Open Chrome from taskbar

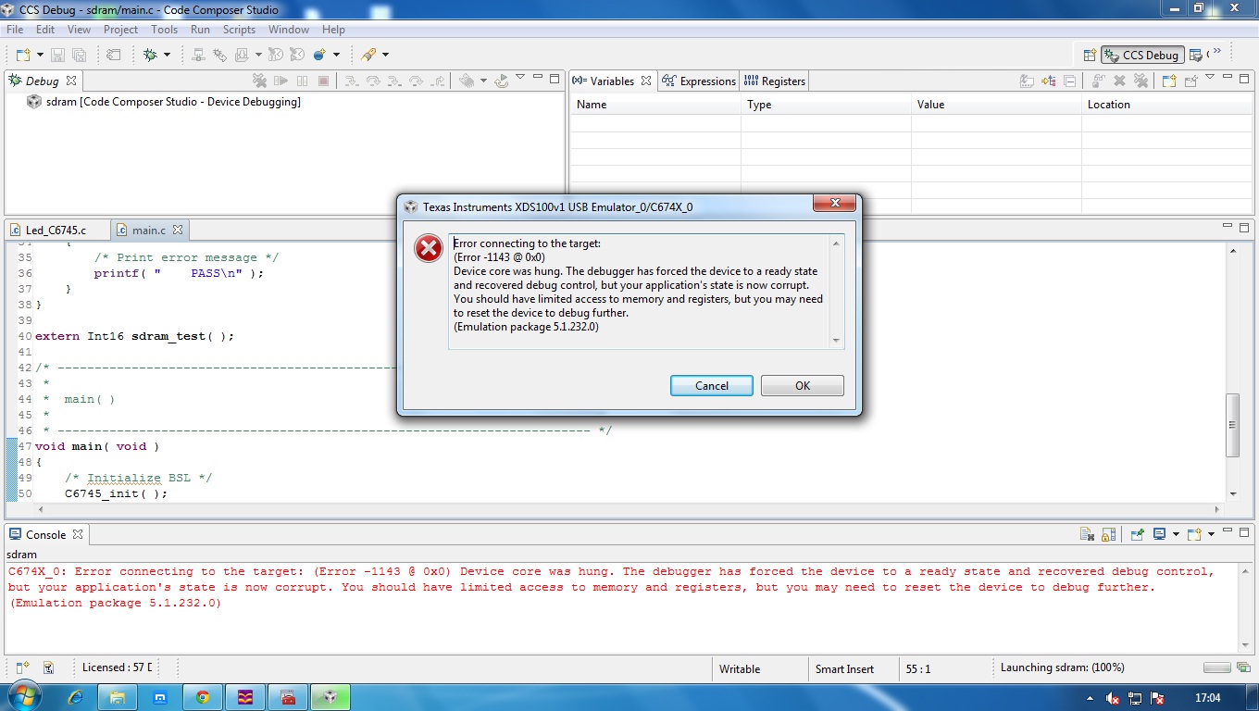[203, 697]
